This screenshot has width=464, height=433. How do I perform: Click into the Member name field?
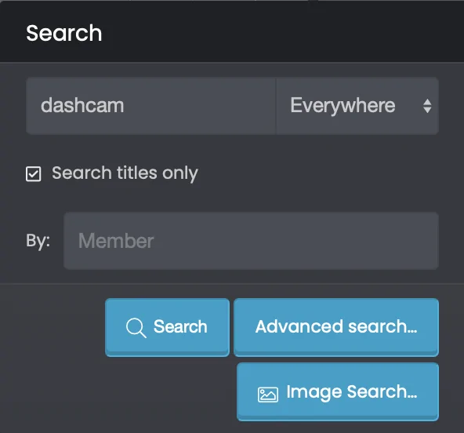coord(251,241)
